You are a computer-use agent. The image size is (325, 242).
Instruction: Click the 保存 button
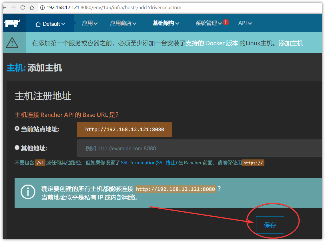(270, 225)
